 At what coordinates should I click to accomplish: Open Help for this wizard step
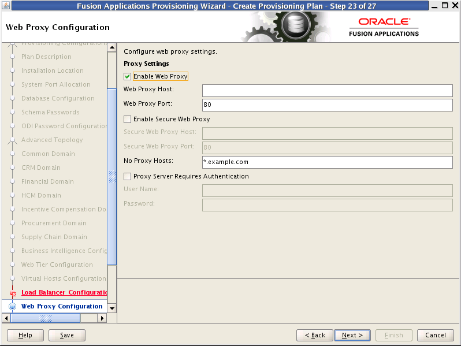tap(25, 335)
